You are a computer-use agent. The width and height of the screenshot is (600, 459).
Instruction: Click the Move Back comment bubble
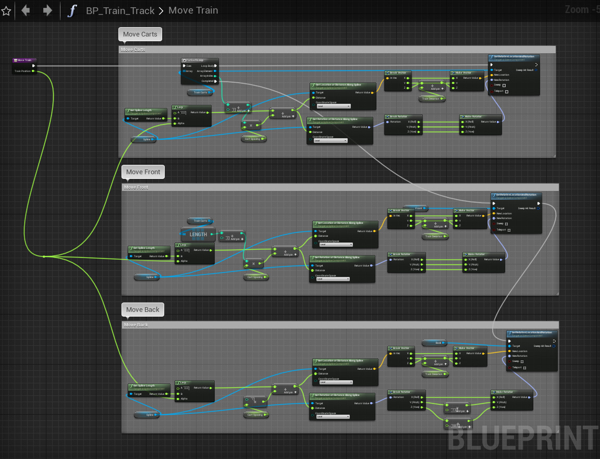(x=142, y=309)
